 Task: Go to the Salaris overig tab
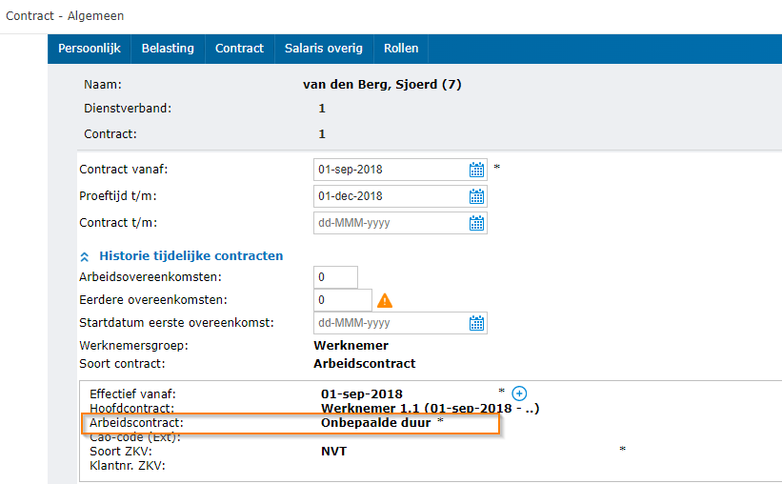point(324,49)
